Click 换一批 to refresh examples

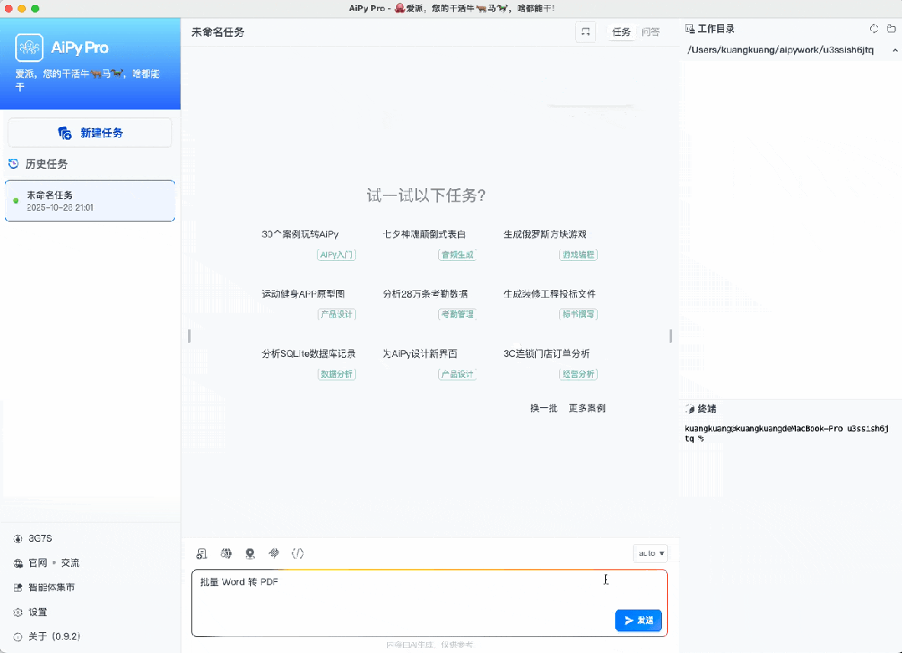[543, 408]
